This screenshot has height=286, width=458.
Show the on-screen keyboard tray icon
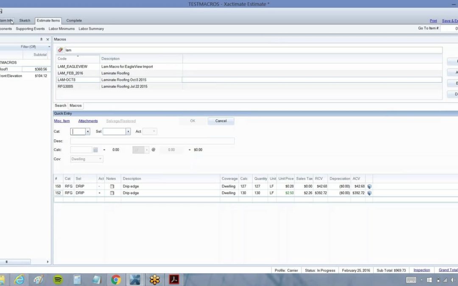click(411, 280)
